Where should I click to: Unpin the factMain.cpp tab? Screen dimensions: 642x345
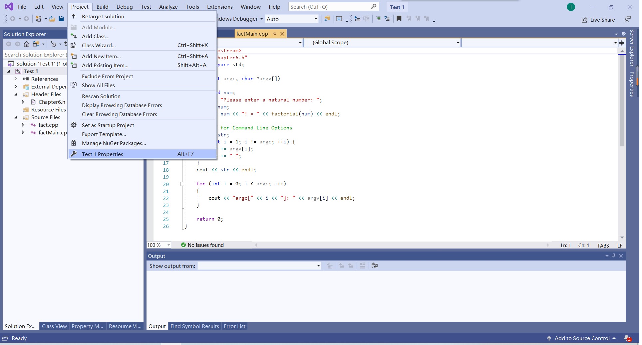tap(275, 34)
